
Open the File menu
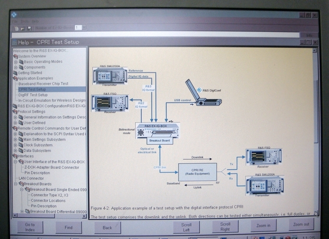[x=15, y=21]
